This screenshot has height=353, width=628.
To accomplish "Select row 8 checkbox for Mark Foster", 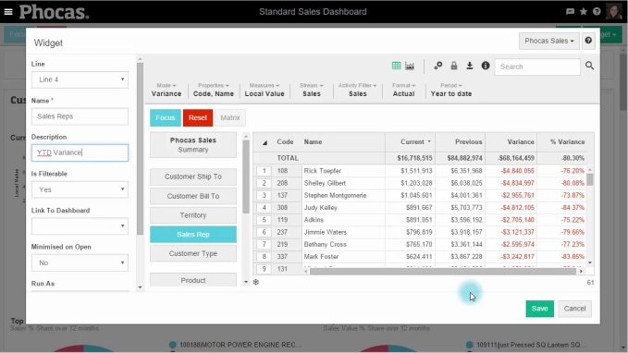I will tap(264, 257).
